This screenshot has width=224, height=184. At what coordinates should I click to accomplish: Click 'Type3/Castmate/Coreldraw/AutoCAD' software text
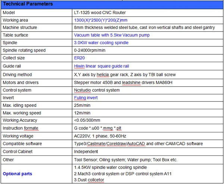pyautogui.click(x=109, y=144)
